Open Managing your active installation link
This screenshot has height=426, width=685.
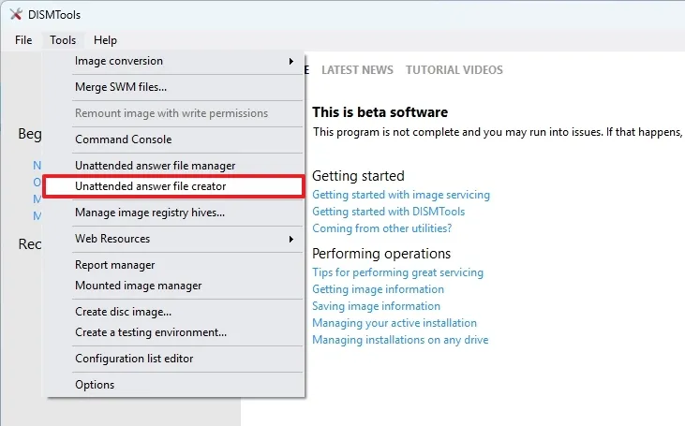(395, 323)
